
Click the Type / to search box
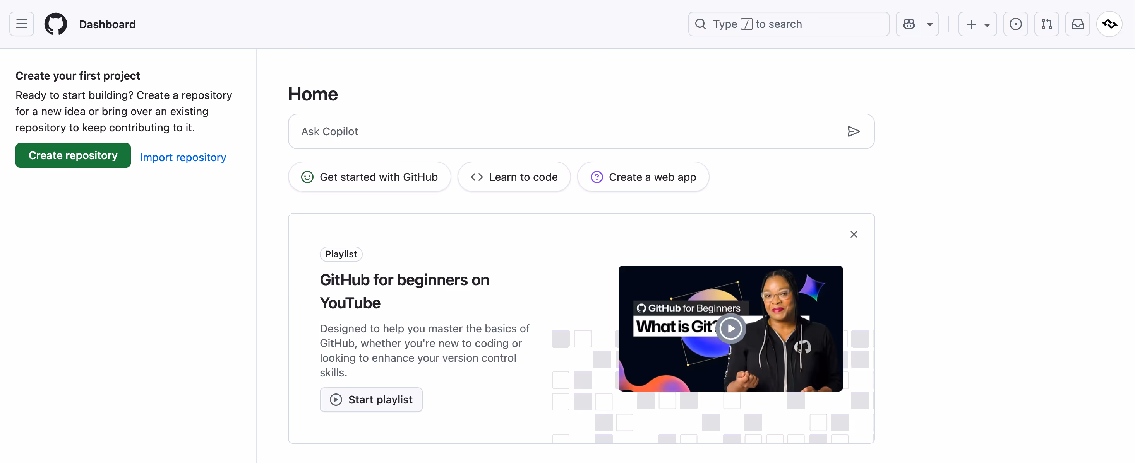click(x=788, y=24)
